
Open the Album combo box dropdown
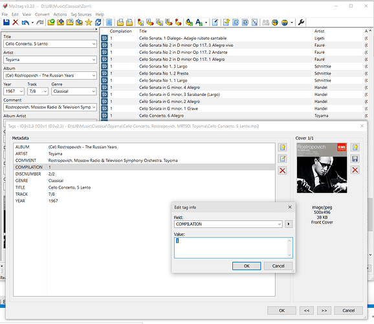point(94,76)
